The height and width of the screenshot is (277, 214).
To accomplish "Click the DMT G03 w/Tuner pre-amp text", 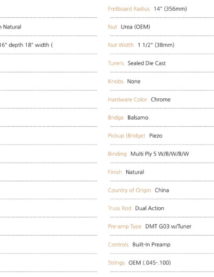I will point(168,227).
